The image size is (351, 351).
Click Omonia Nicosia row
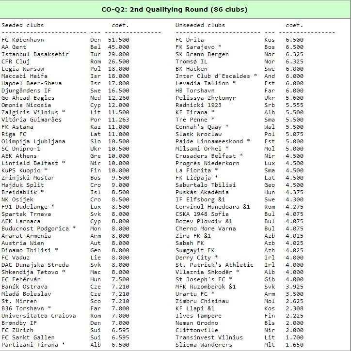tap(26, 105)
